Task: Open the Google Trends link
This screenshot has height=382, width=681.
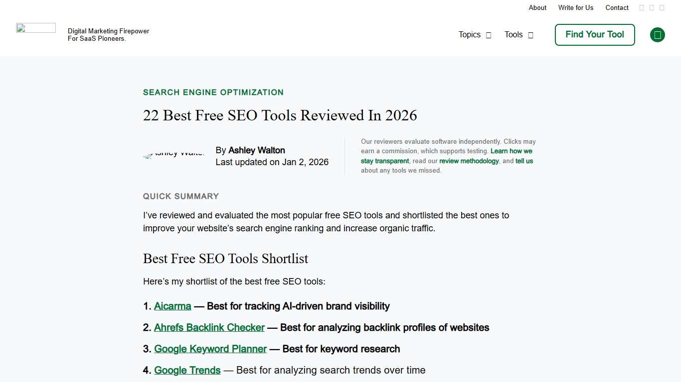Action: (x=187, y=370)
